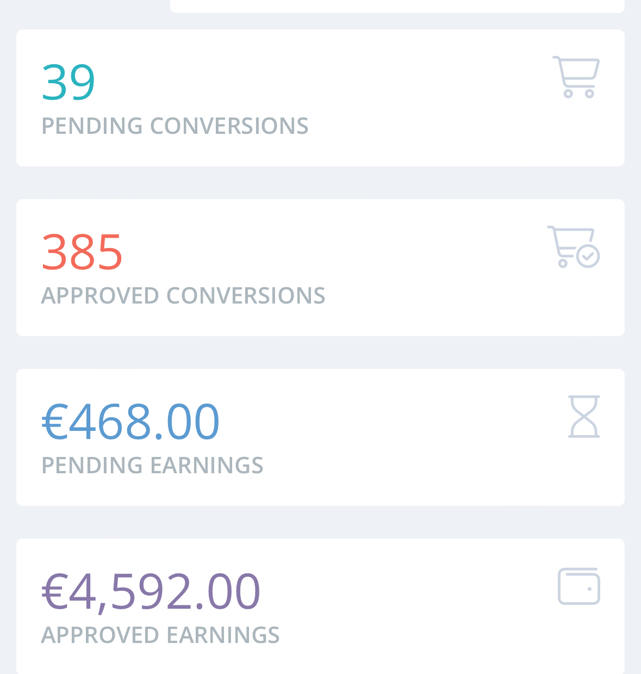641x674 pixels.
Task: Click the hourglass icon for pending earnings
Action: click(584, 416)
